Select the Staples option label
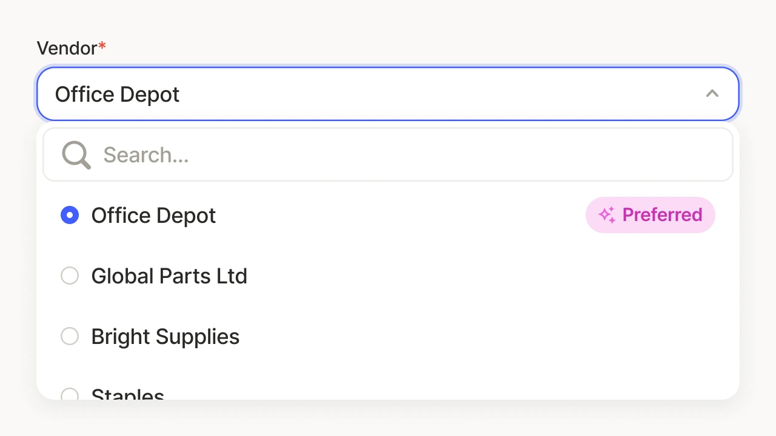Viewport: 776px width, 436px height. (128, 394)
